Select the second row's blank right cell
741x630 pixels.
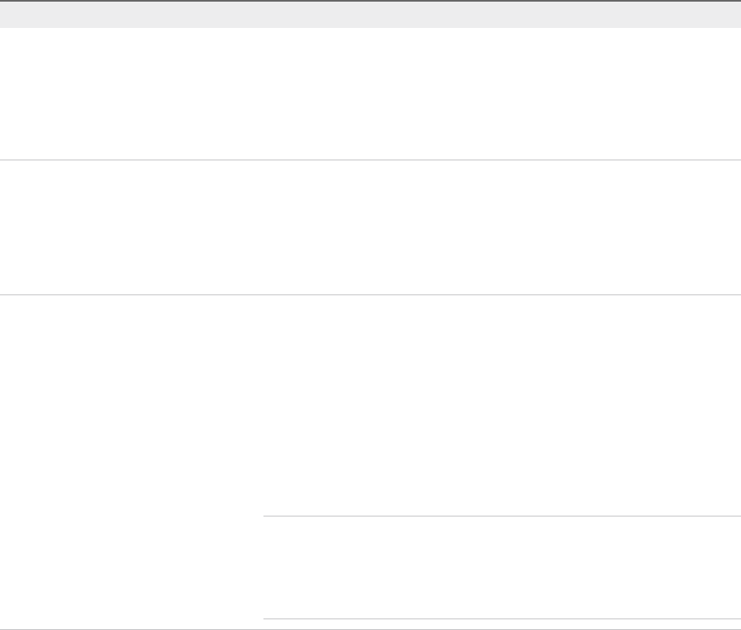click(x=501, y=227)
